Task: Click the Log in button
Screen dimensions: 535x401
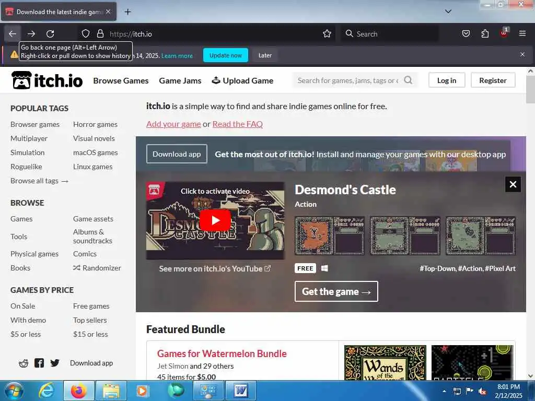Action: tap(447, 80)
